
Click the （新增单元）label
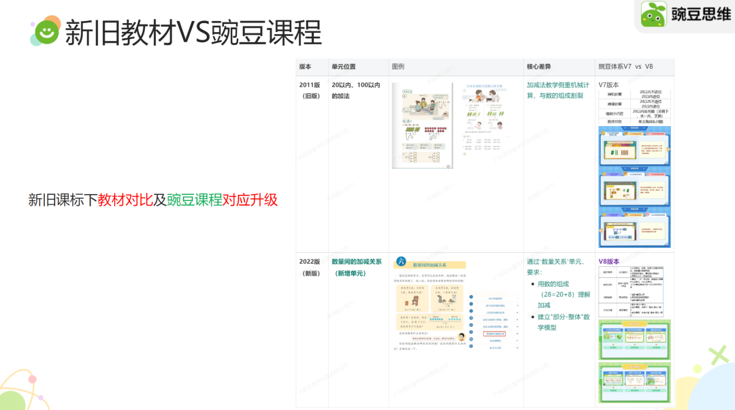click(350, 273)
